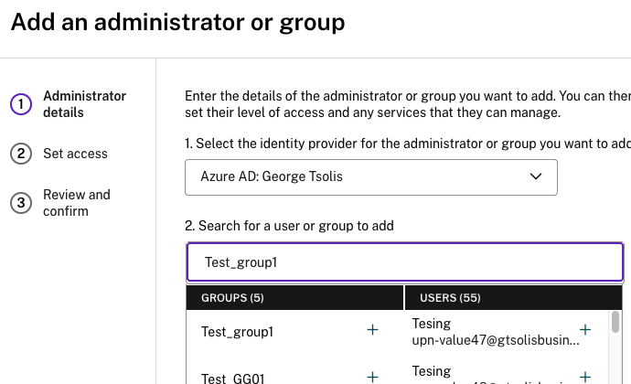
Task: Choose the Test_group1 group result
Action: pyautogui.click(x=238, y=332)
